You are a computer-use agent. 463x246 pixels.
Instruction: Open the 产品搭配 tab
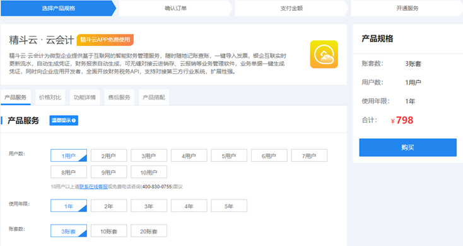(154, 98)
